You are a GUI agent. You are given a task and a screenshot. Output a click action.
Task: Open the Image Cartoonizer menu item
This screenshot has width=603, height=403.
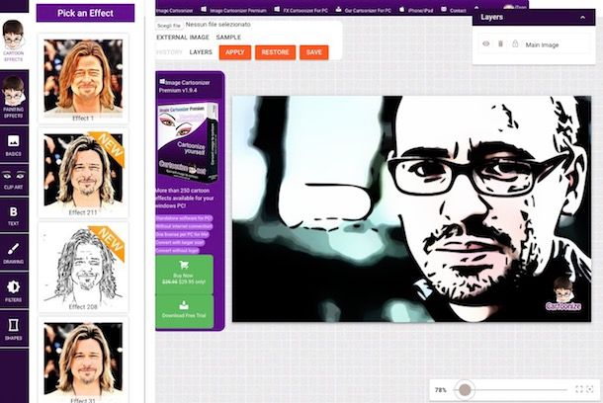tap(174, 11)
